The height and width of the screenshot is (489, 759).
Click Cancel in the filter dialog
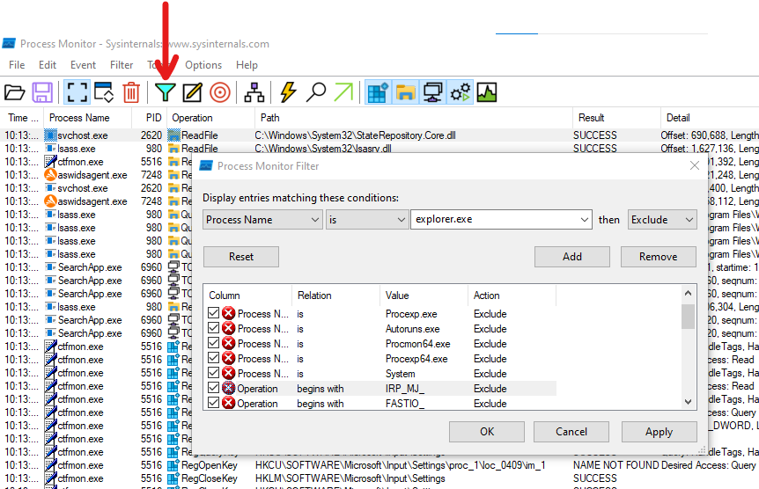pyautogui.click(x=571, y=432)
